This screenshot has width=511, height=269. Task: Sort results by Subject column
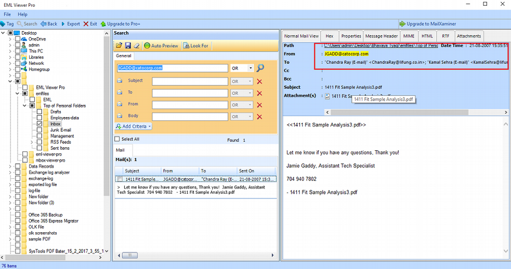click(142, 171)
